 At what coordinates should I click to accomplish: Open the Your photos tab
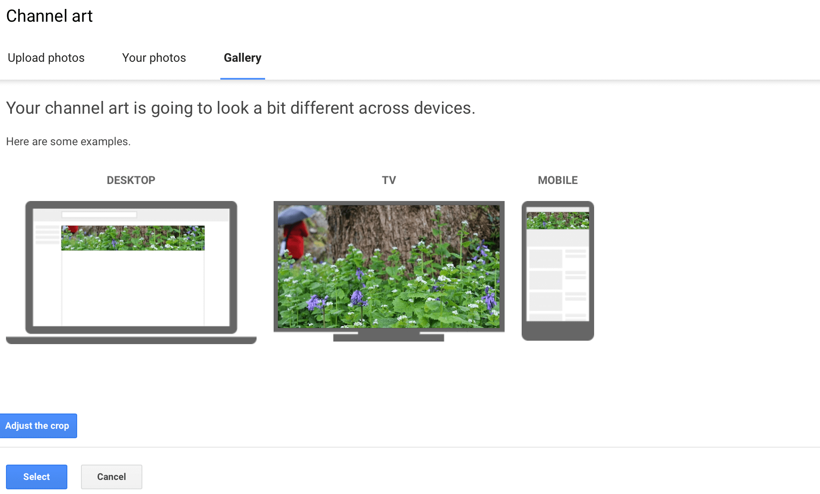(x=154, y=58)
